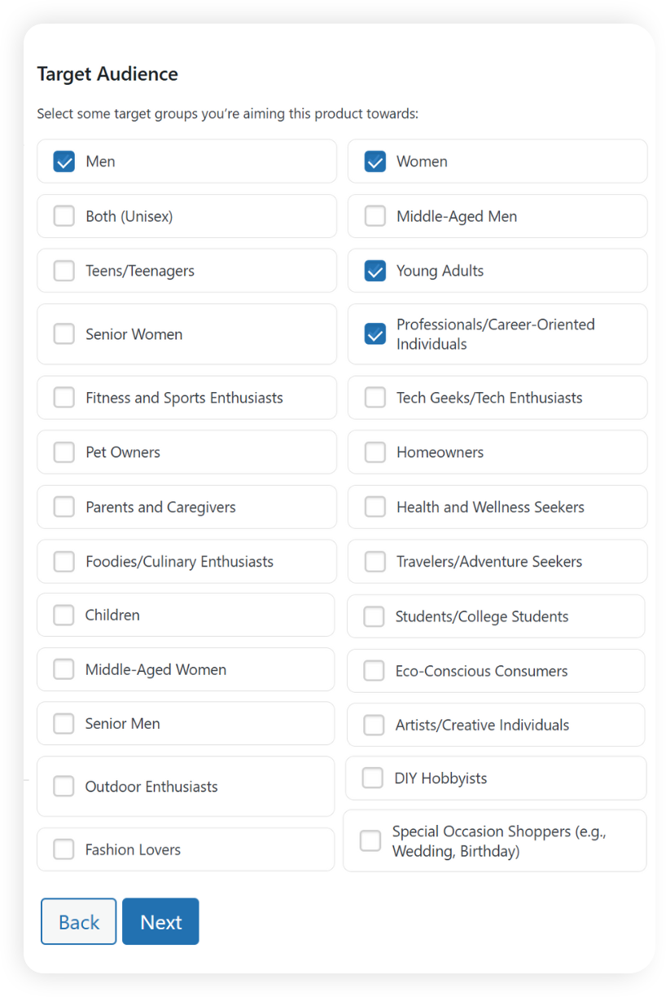
Task: Select Health and Wellness Seekers
Action: pos(375,506)
